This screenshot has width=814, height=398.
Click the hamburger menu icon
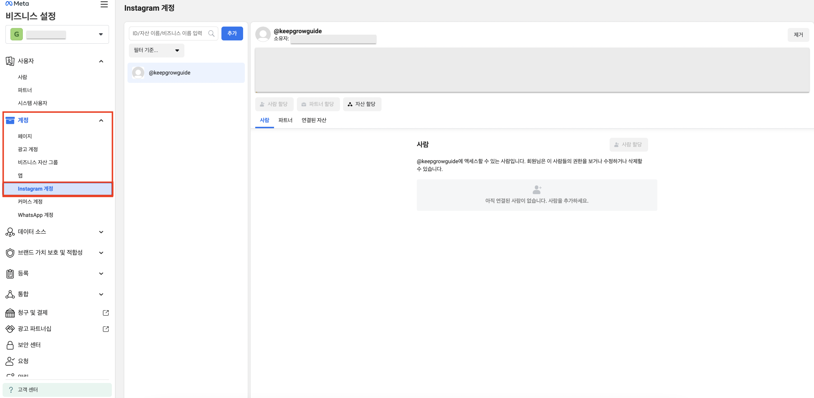[104, 4]
